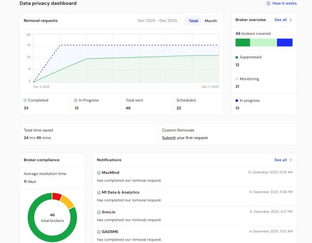Click the Dec 2, 2025 chart axis label
This screenshot has height=243, width=312.
tap(42, 87)
